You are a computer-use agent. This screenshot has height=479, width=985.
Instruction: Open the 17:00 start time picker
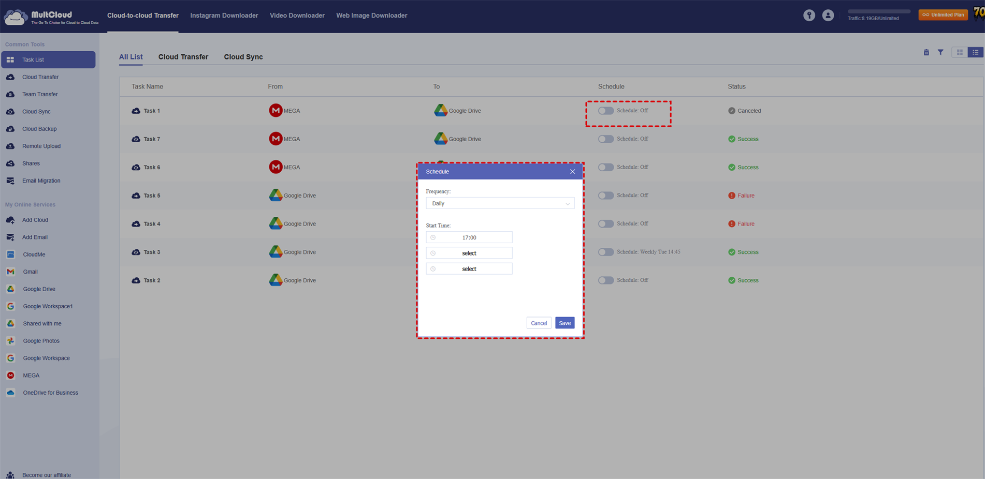tap(469, 237)
